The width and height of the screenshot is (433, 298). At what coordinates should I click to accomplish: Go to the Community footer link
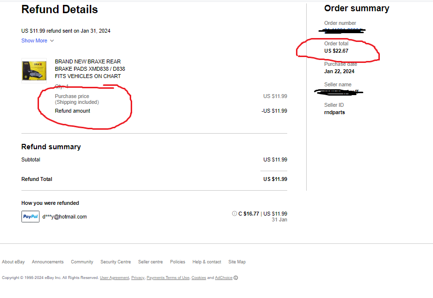point(82,262)
